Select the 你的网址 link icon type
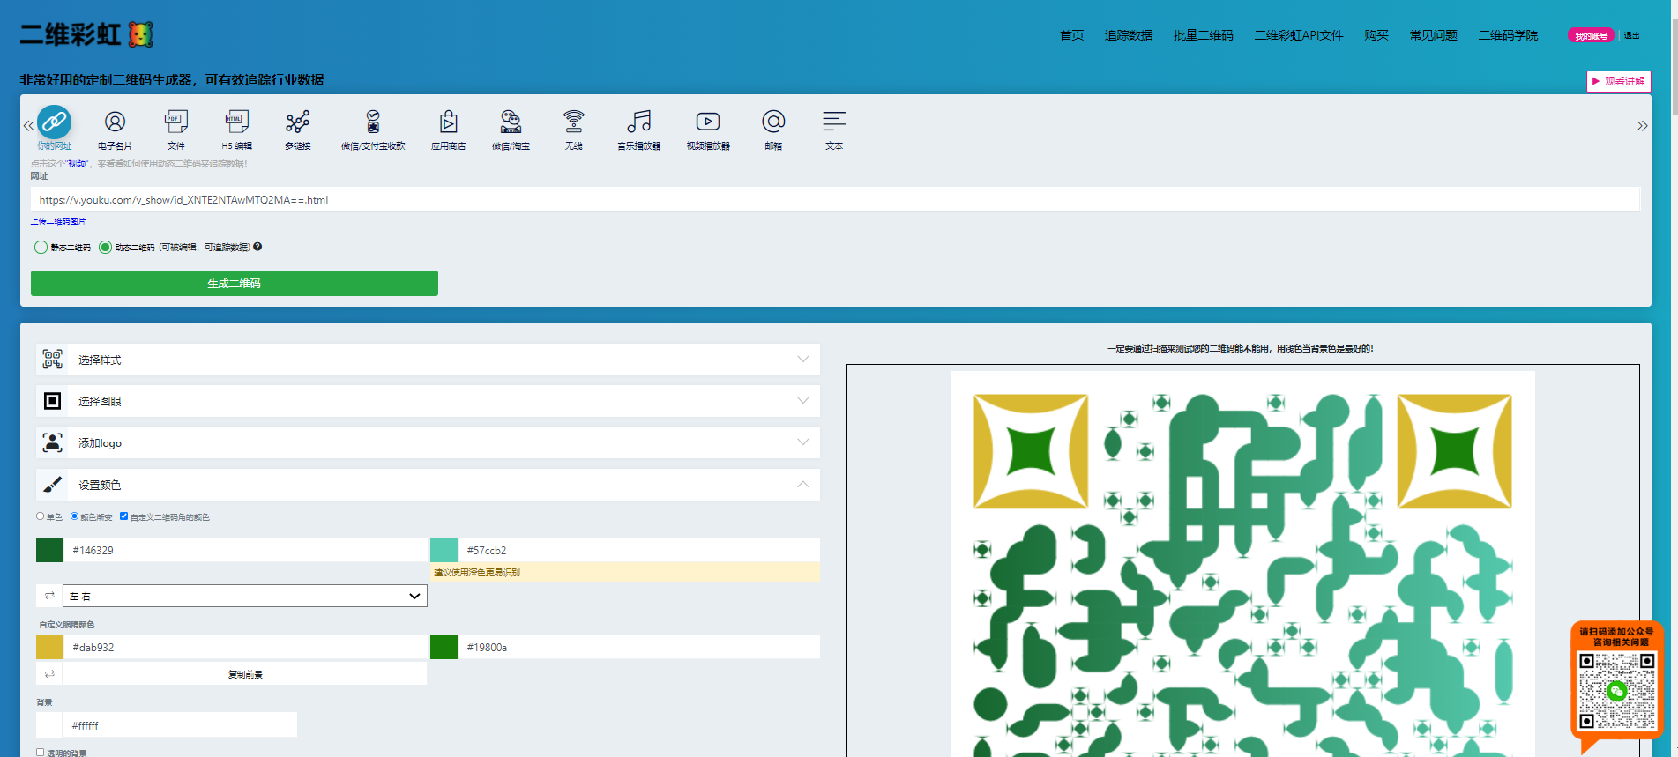This screenshot has height=757, width=1678. point(55,122)
